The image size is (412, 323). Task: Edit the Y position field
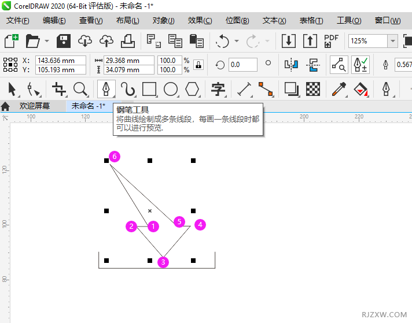[x=61, y=70]
